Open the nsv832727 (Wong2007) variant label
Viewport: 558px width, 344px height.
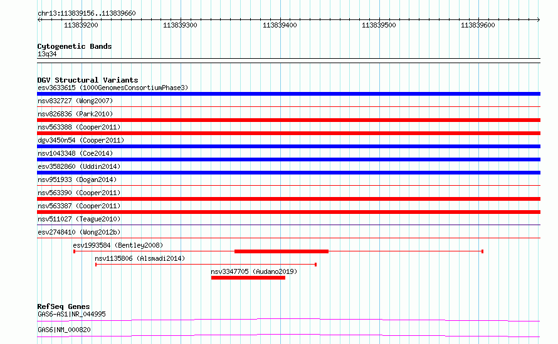[x=75, y=101]
